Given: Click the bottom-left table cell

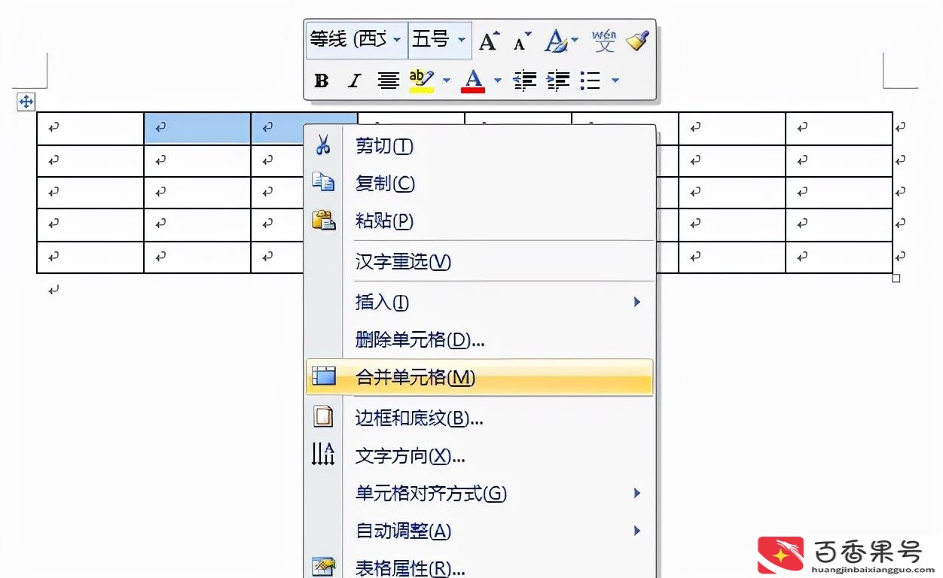Looking at the screenshot, I should 90,257.
